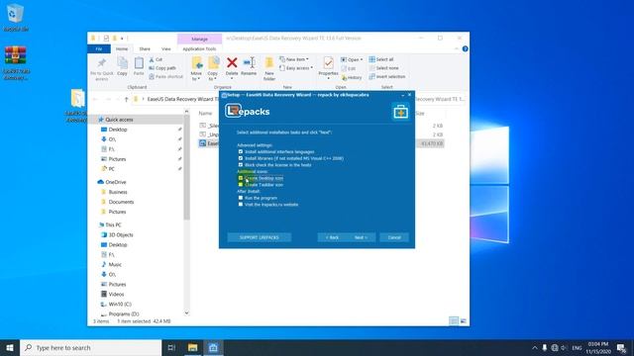Open the Move to dropdown

point(196,76)
